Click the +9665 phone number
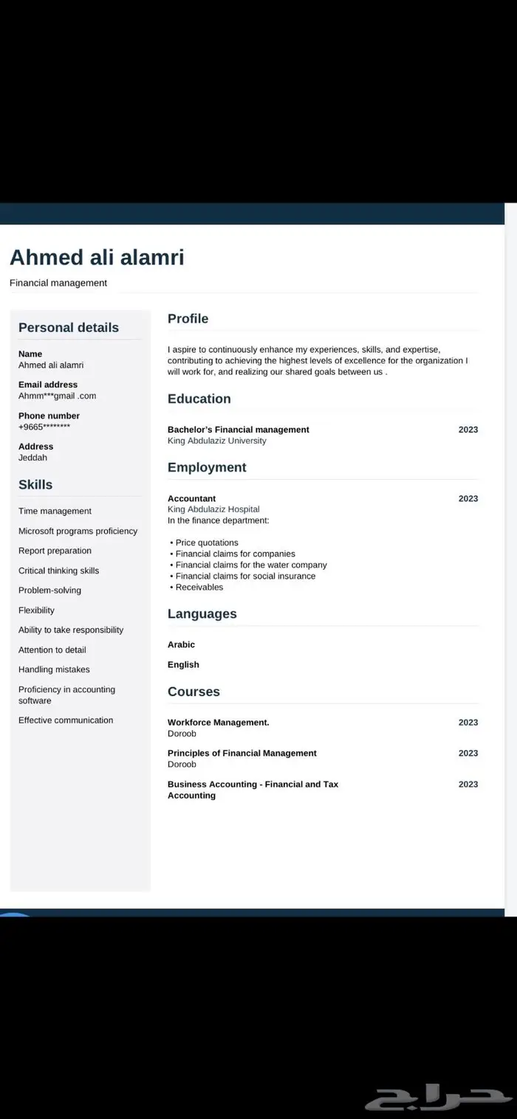The height and width of the screenshot is (1119, 517). [44, 427]
